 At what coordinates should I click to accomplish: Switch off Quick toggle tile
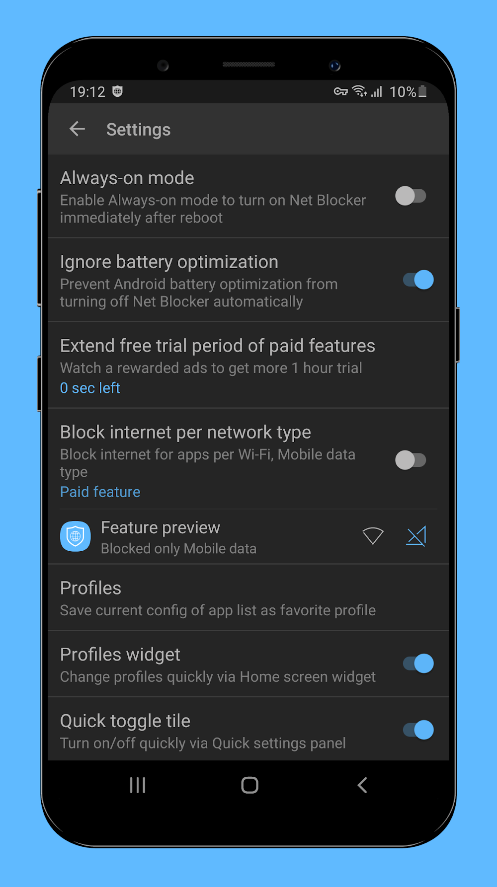418,730
